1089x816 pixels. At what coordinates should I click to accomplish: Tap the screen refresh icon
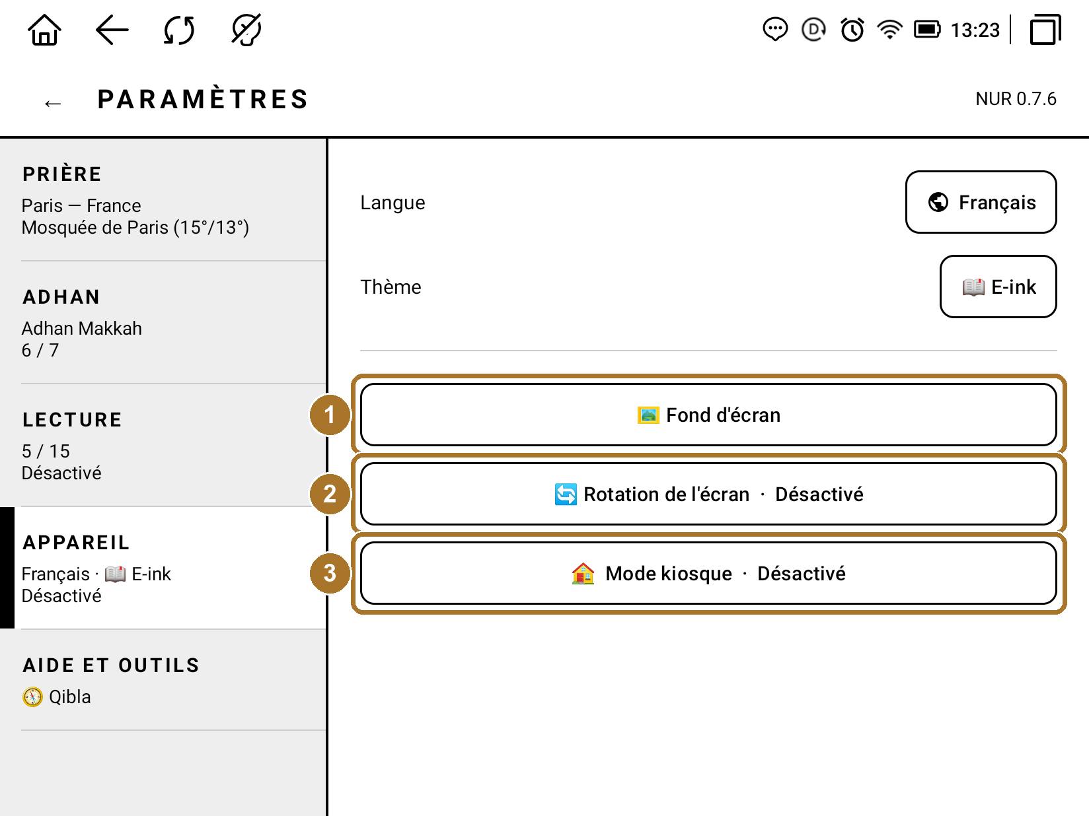point(179,30)
